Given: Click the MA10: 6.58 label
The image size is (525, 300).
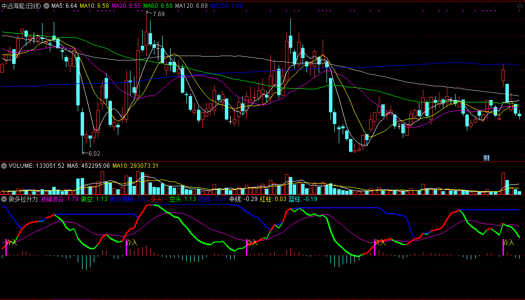Looking at the screenshot, I should tap(94, 6).
